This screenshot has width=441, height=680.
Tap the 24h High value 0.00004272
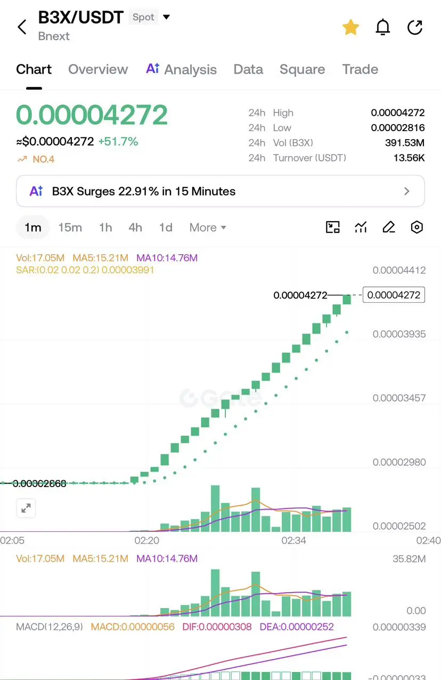click(x=398, y=113)
